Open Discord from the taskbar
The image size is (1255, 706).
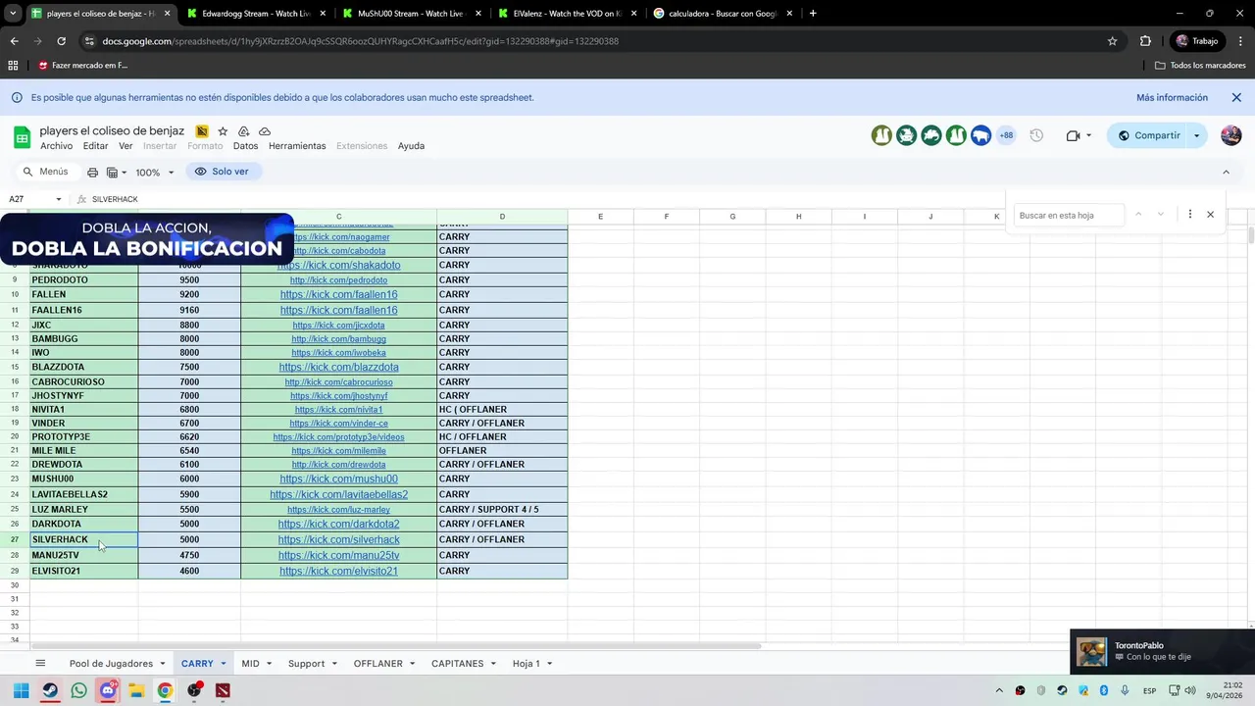pos(108,690)
